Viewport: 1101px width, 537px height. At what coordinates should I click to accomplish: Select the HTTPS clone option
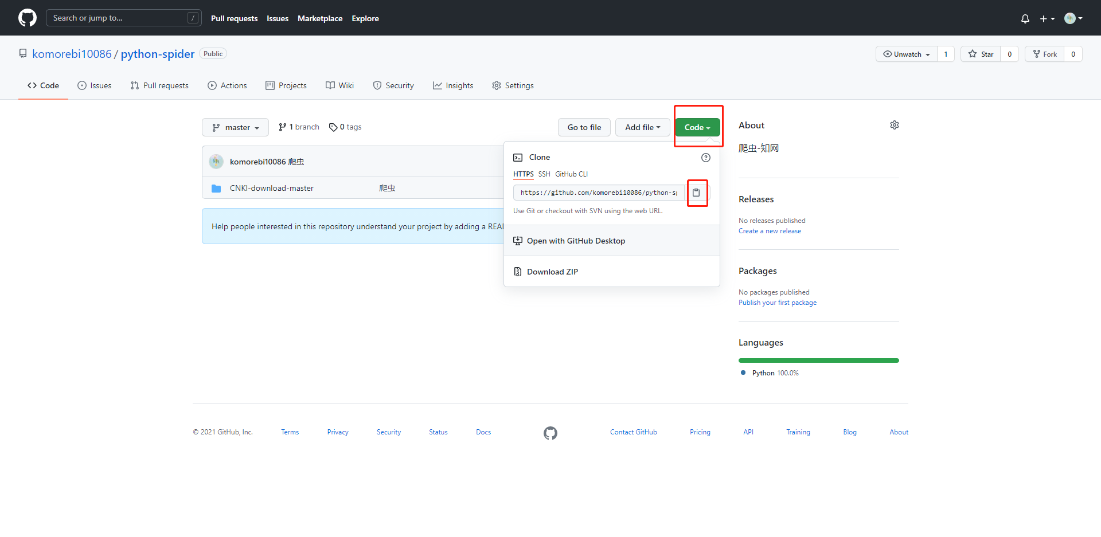point(523,174)
